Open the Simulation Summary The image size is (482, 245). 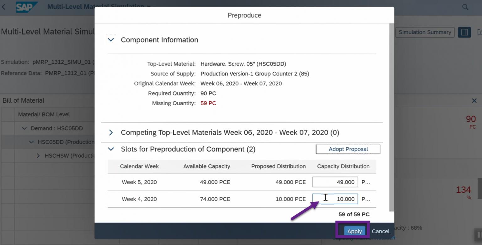[425, 32]
